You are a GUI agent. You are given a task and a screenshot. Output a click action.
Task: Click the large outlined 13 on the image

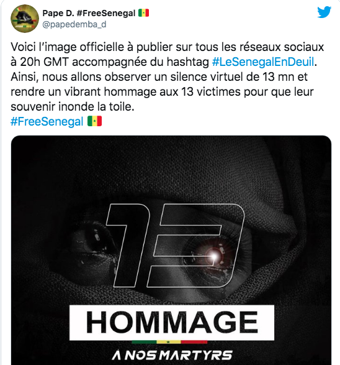(x=175, y=246)
